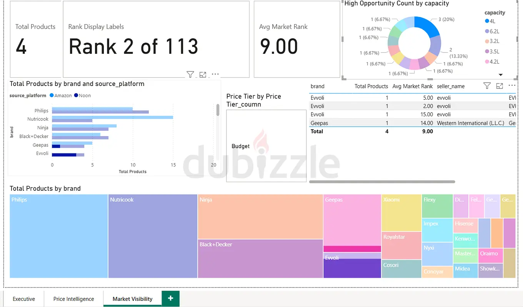The width and height of the screenshot is (523, 307).
Task: Open the Price Intelligence page tab
Action: 74,299
